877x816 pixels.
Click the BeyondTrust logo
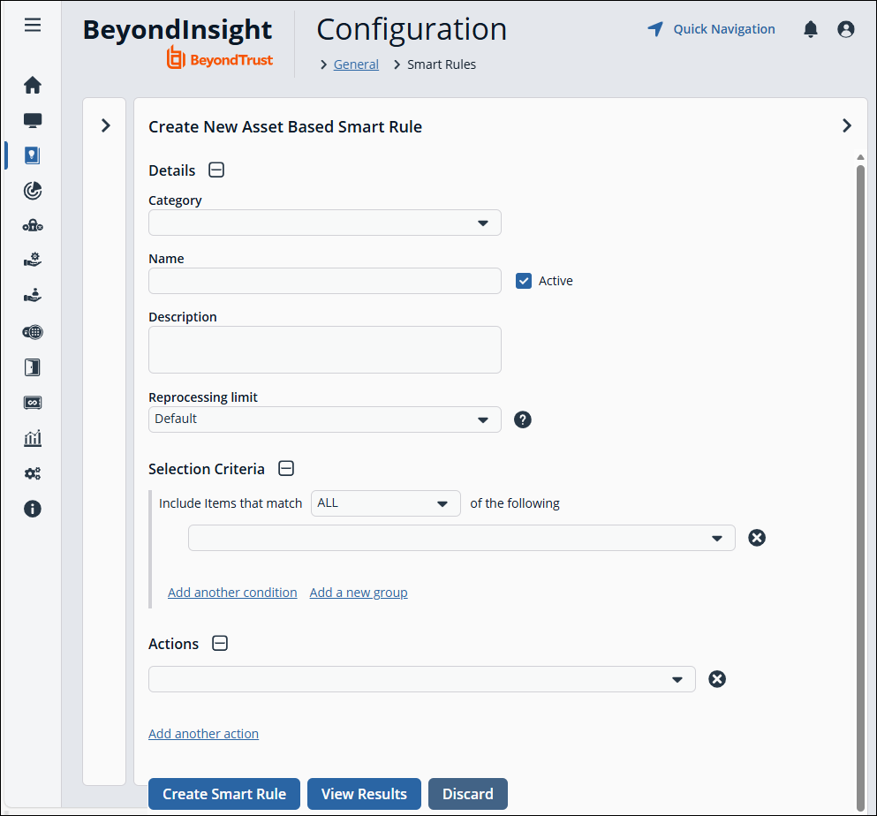pyautogui.click(x=219, y=58)
